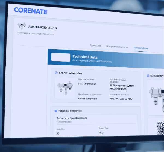Click the Manufacturer Name label
The width and height of the screenshot is (164, 152).
86,80
